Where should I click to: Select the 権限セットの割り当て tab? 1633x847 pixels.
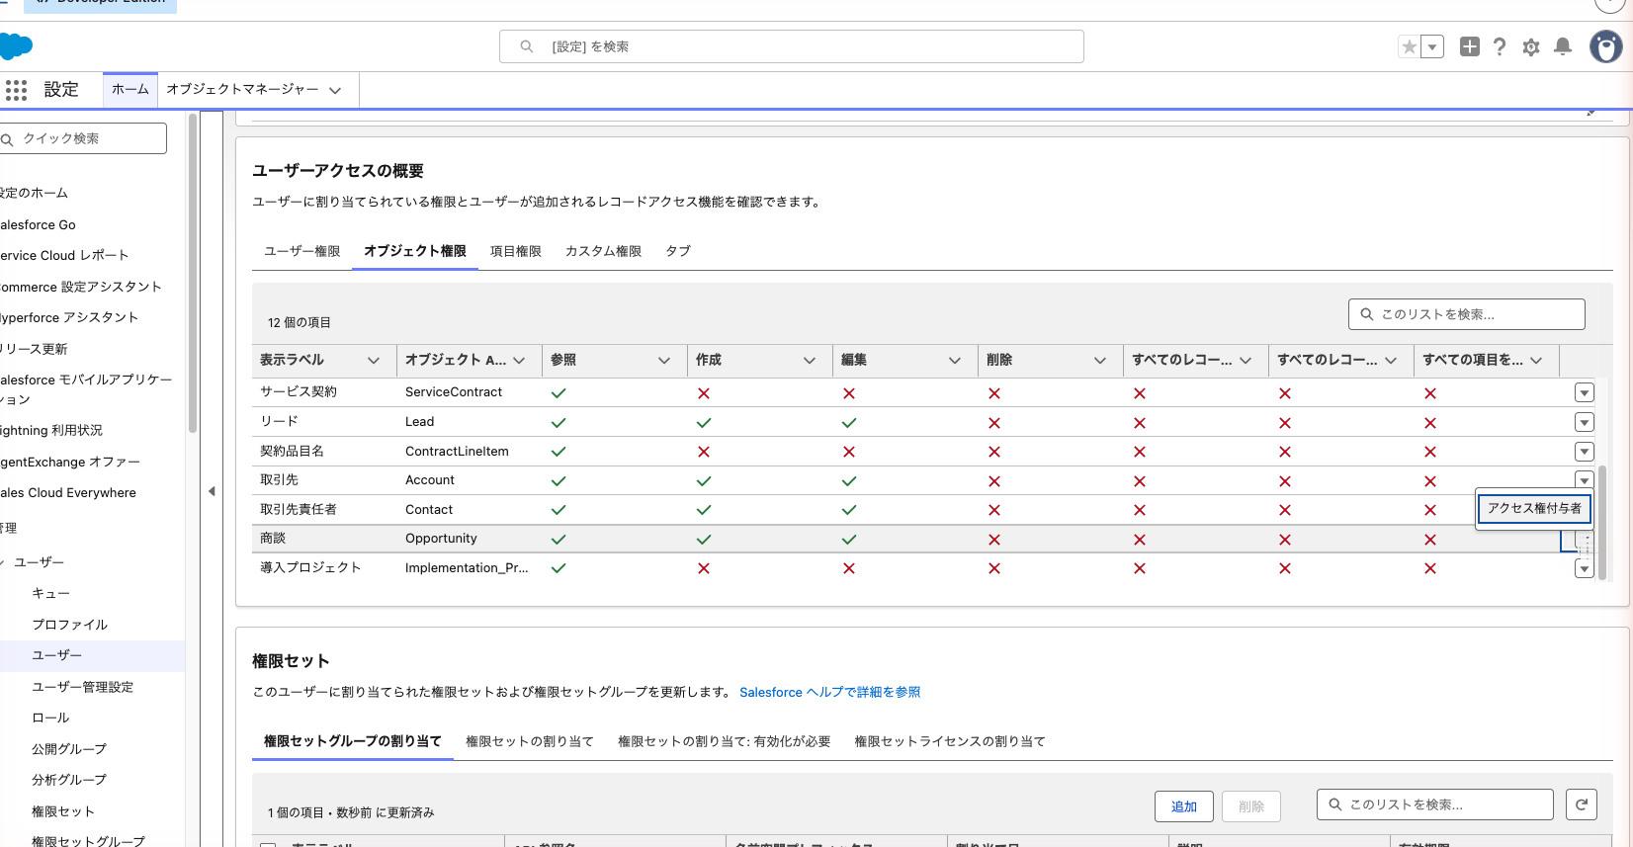tap(530, 741)
